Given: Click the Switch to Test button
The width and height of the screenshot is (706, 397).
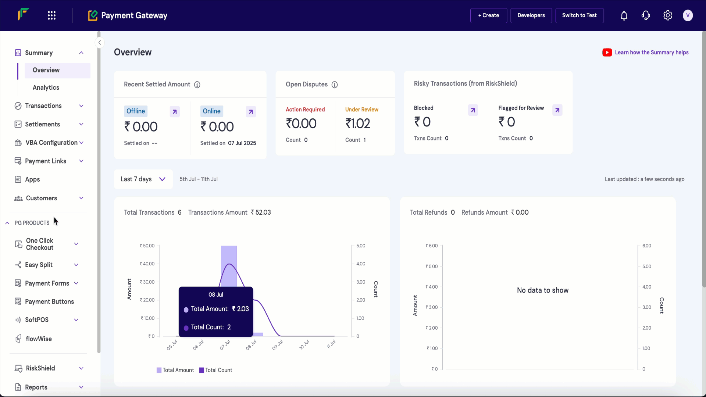Looking at the screenshot, I should (x=579, y=15).
